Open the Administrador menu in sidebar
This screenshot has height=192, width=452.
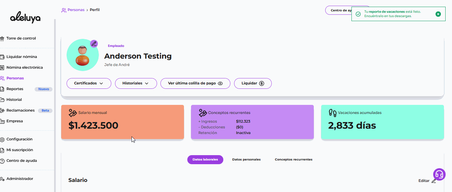point(20,179)
